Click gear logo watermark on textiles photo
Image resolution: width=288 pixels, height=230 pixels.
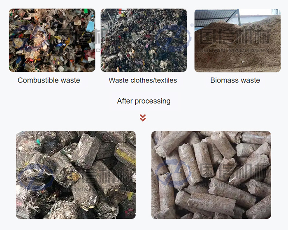[173, 38]
